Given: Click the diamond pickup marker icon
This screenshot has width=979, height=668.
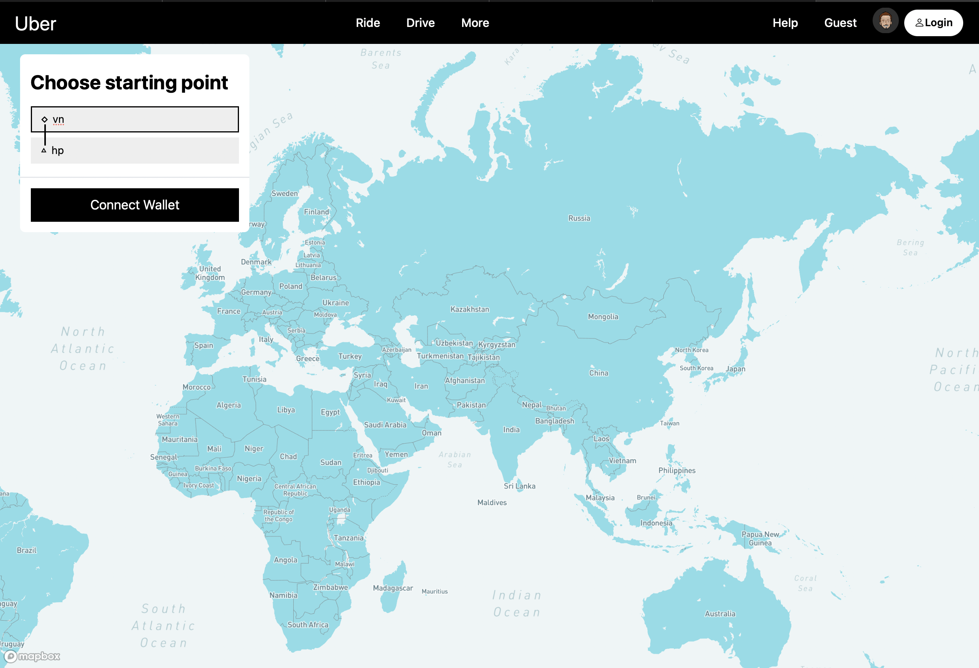Looking at the screenshot, I should tap(45, 119).
